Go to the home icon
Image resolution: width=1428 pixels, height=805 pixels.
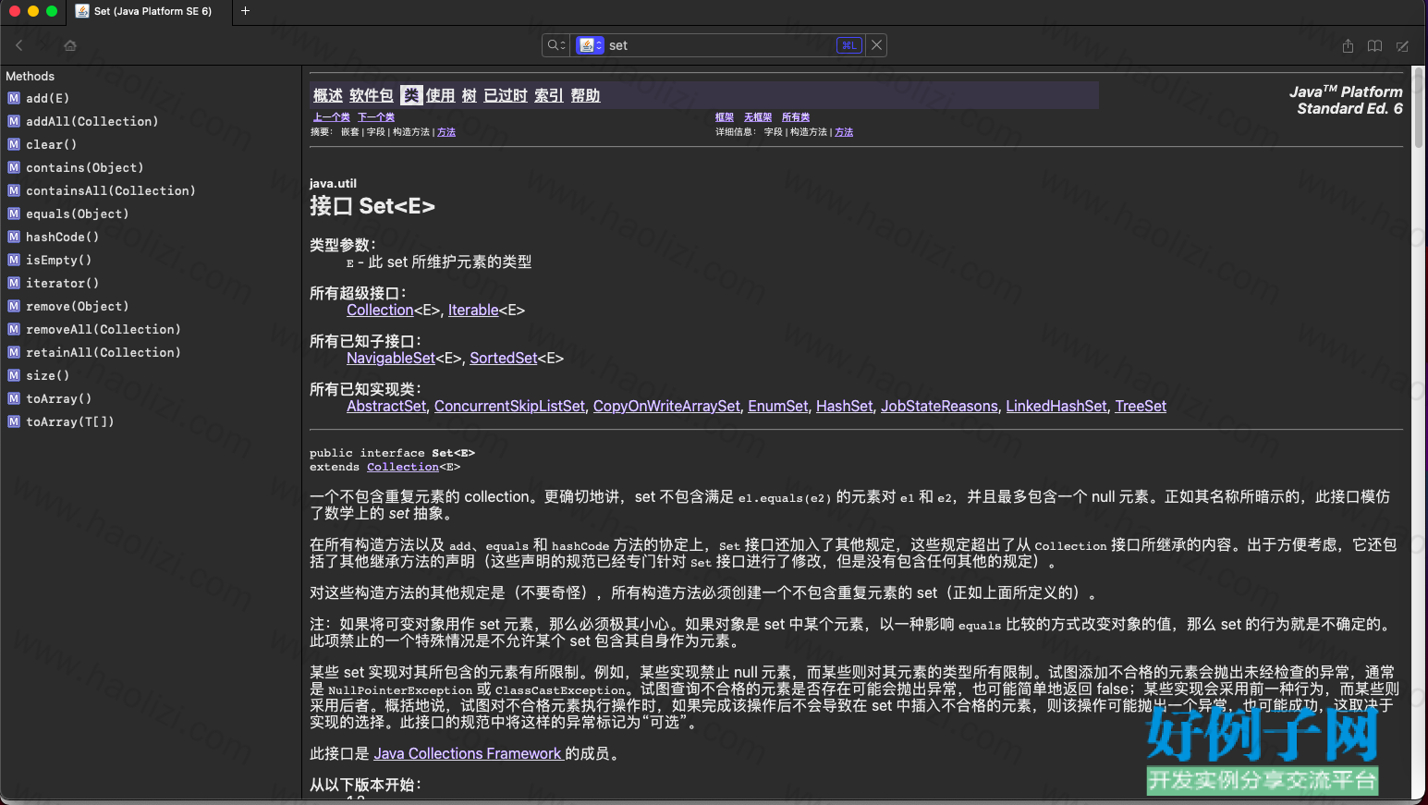70,45
